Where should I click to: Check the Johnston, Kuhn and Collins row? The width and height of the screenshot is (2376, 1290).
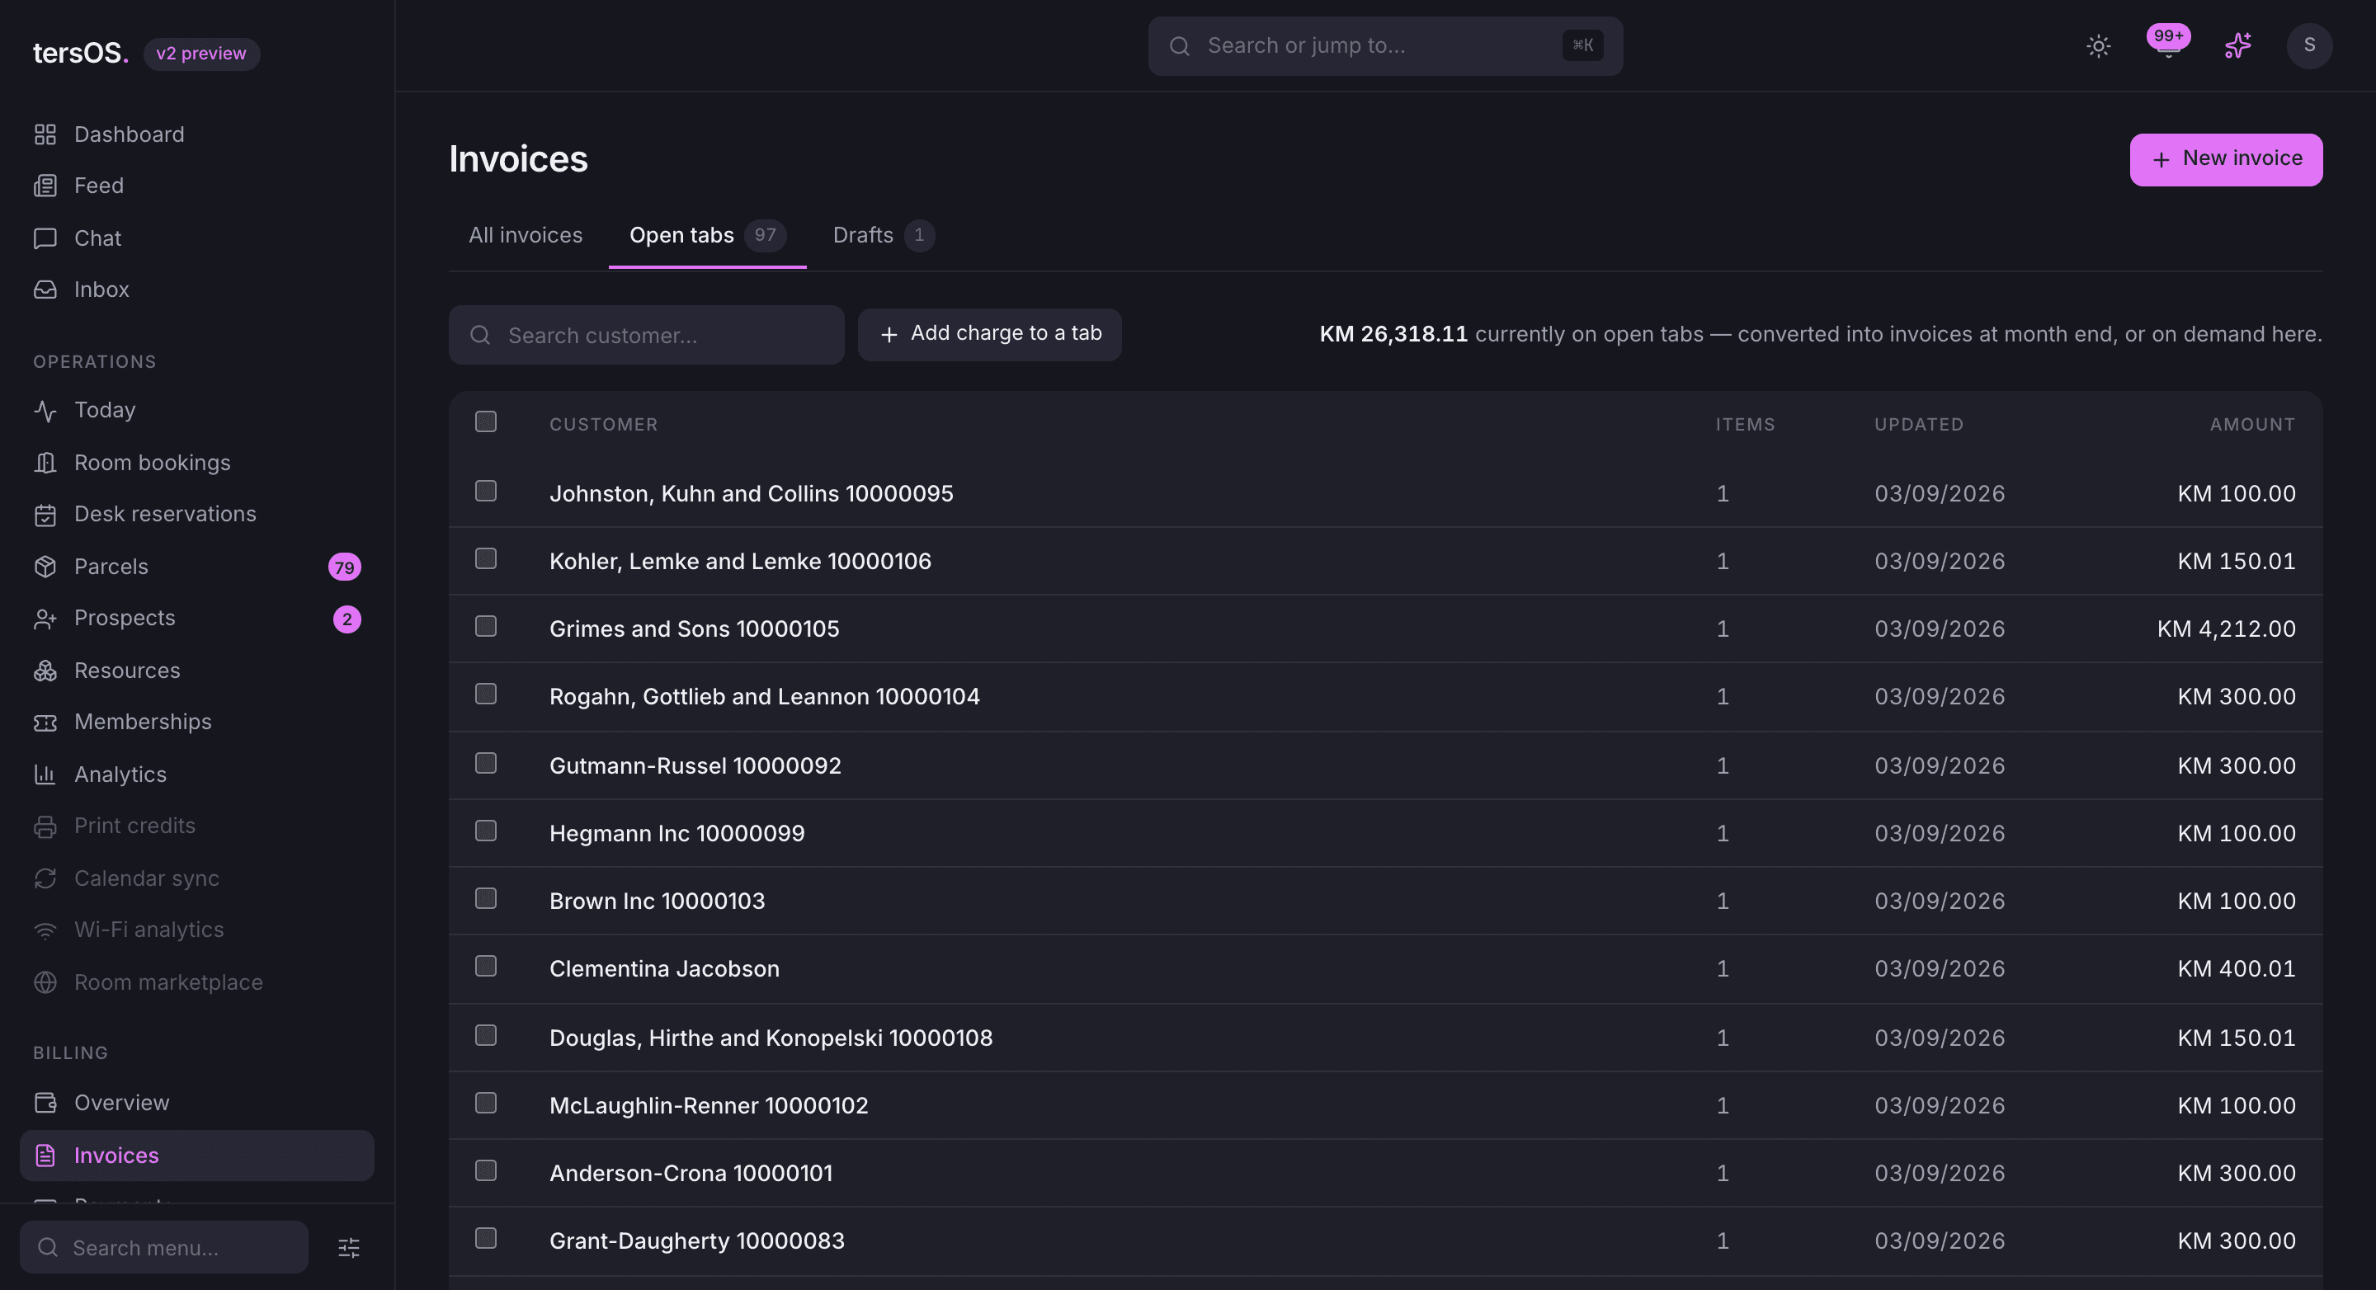[x=486, y=492]
